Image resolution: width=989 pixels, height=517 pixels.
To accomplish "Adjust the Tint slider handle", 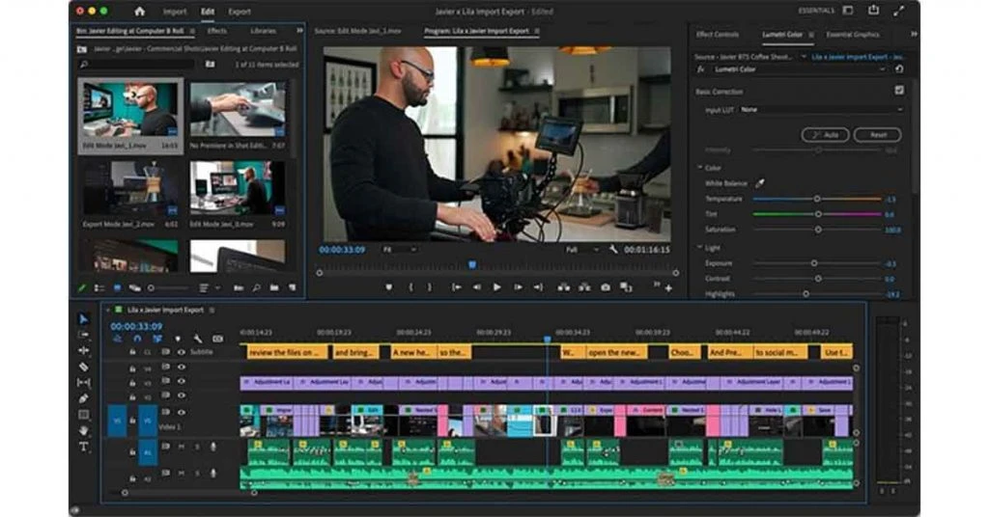I will [818, 214].
